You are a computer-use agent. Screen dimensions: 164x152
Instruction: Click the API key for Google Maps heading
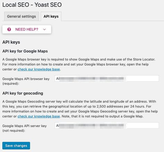(25, 51)
